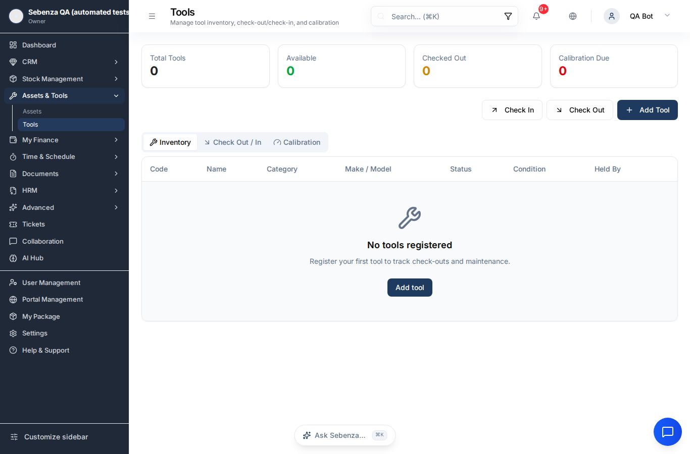Click into the Search field

pos(445,16)
